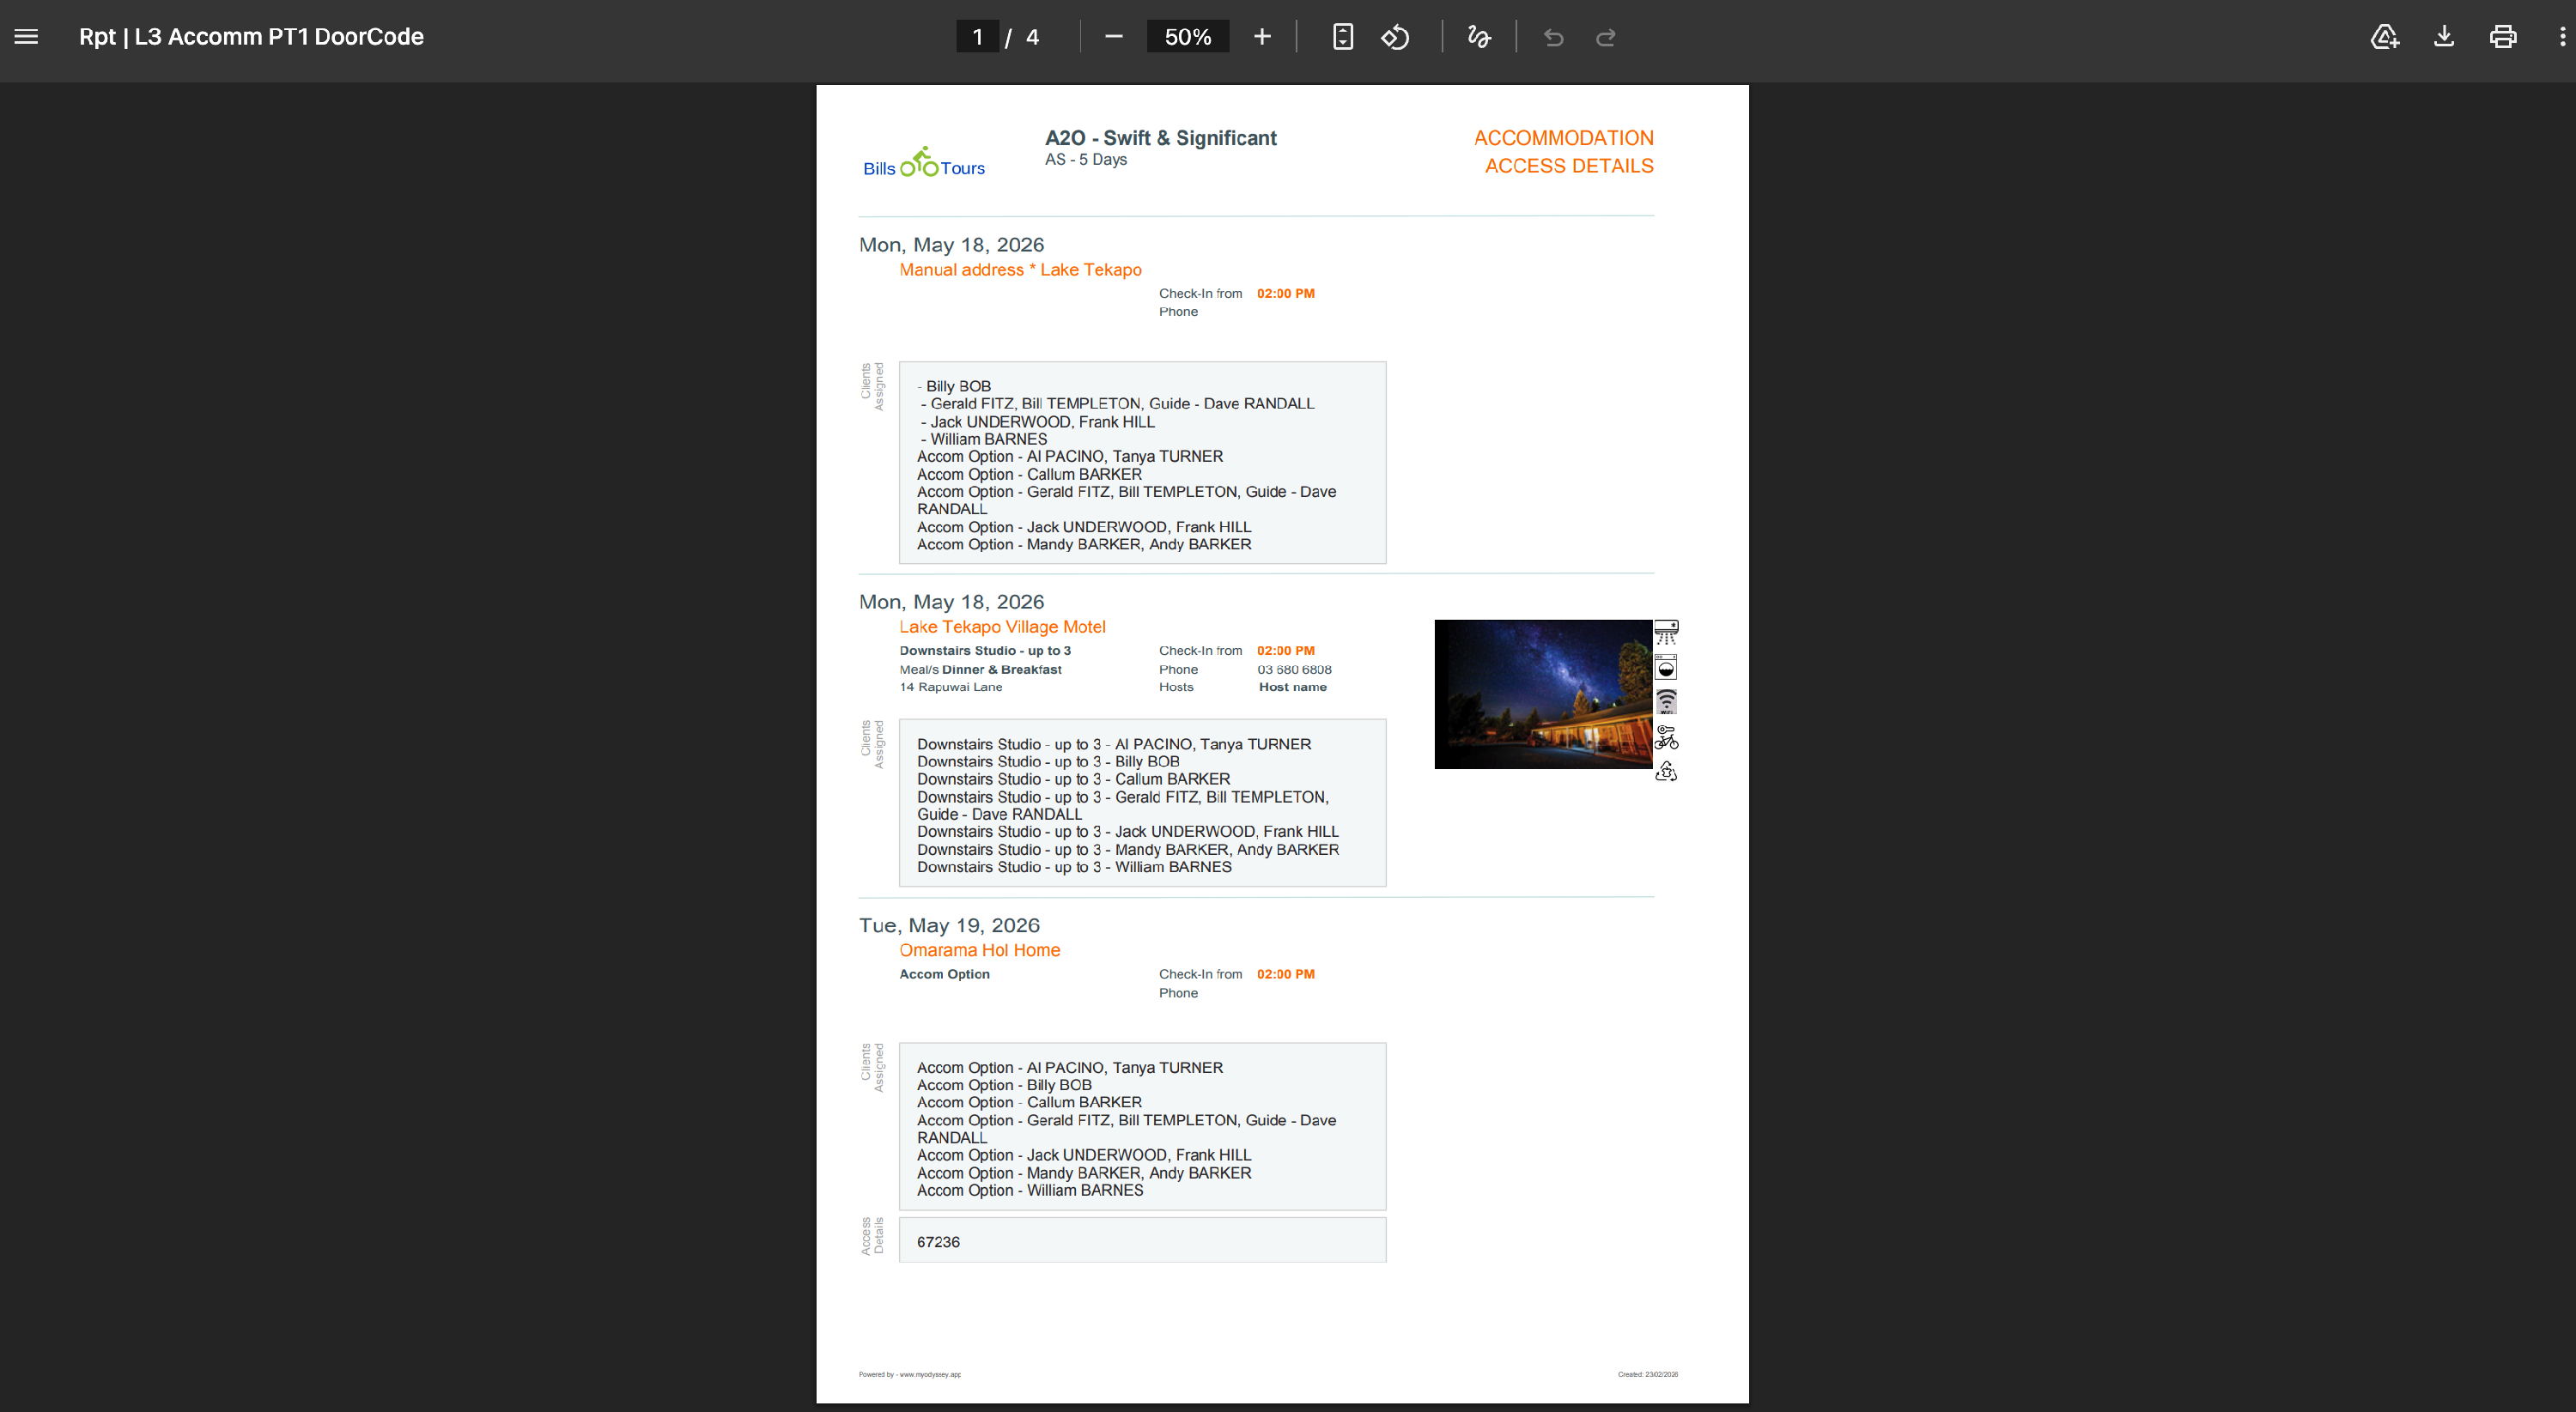Screen dimensions: 2576x1412
Task: Click the Lake Tekapo Village Motel heading
Action: pyautogui.click(x=1002, y=627)
